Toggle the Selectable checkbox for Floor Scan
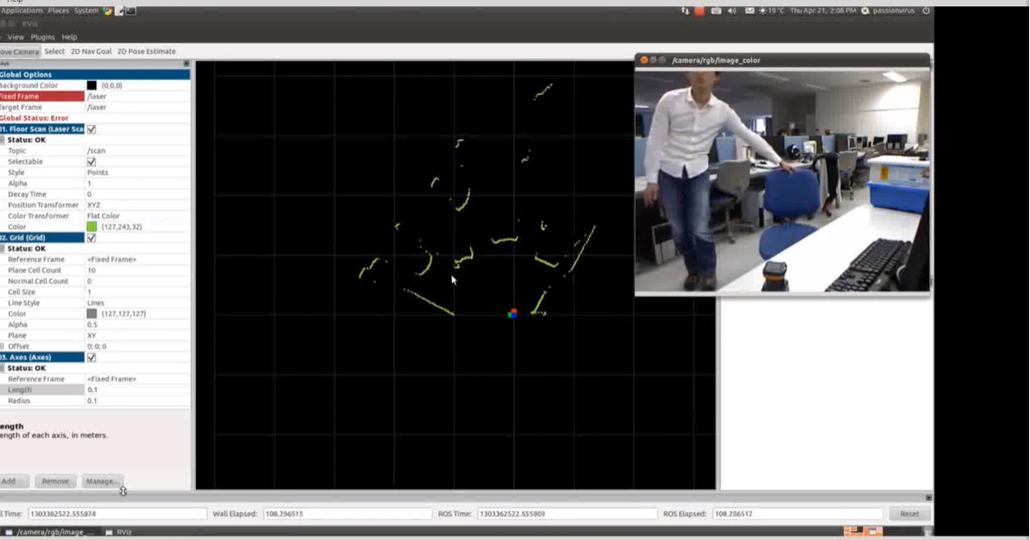Screen dimensions: 1030x540 (x=92, y=162)
